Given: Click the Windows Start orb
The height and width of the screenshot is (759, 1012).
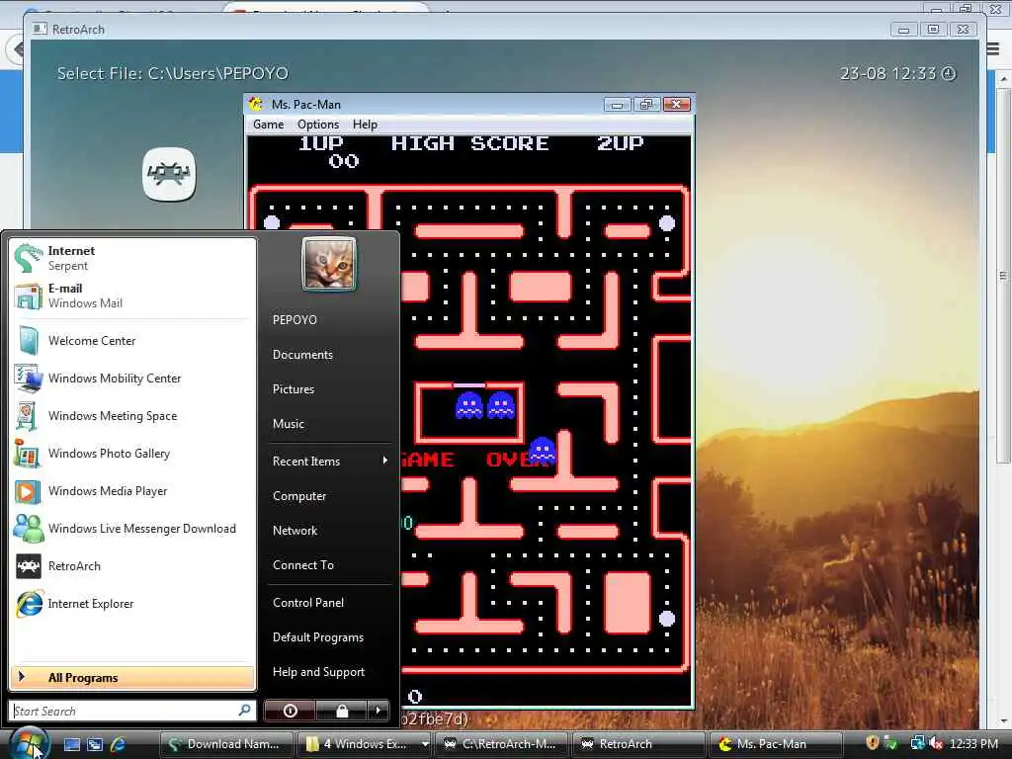Looking at the screenshot, I should point(29,743).
